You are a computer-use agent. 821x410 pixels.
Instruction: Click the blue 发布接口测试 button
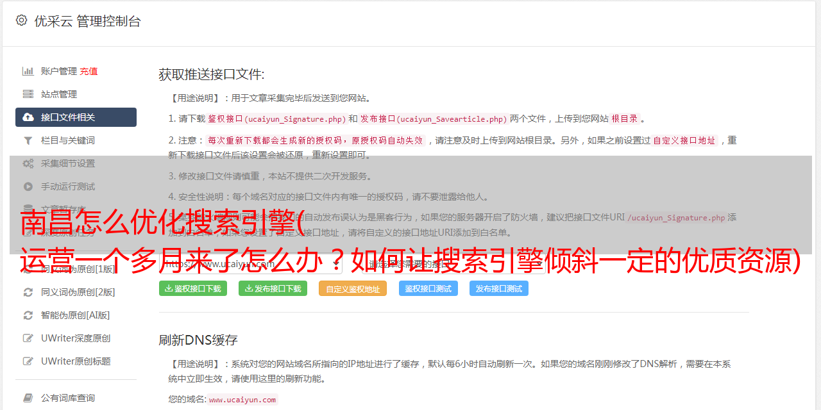[499, 288]
